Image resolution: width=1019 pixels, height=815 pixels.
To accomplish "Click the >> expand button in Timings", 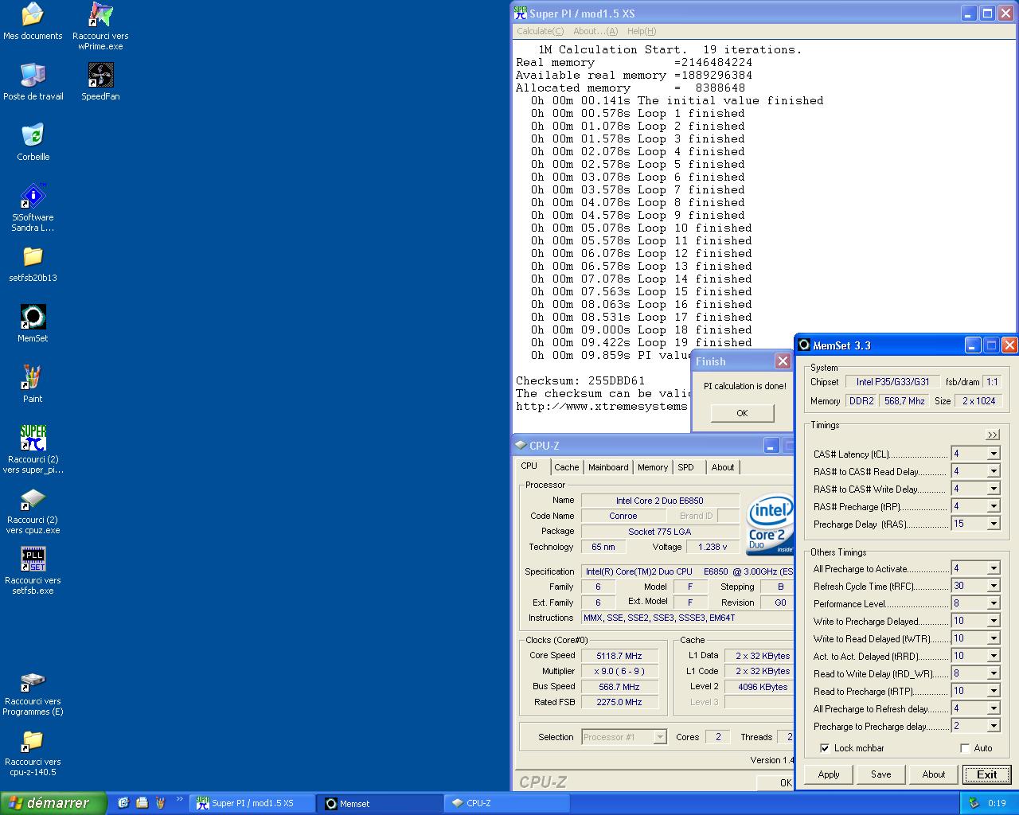I will (993, 435).
